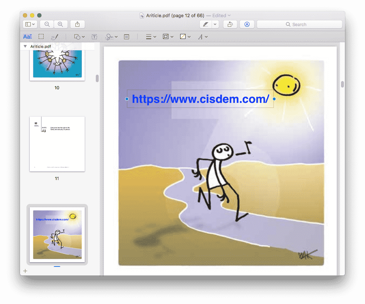Select the Rectangular Selection tool
The width and height of the screenshot is (365, 304).
(41, 36)
